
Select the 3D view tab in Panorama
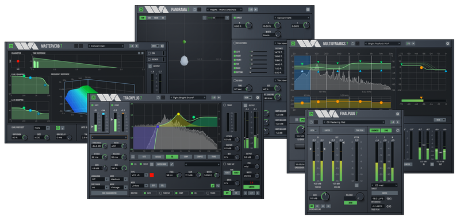click(x=163, y=18)
